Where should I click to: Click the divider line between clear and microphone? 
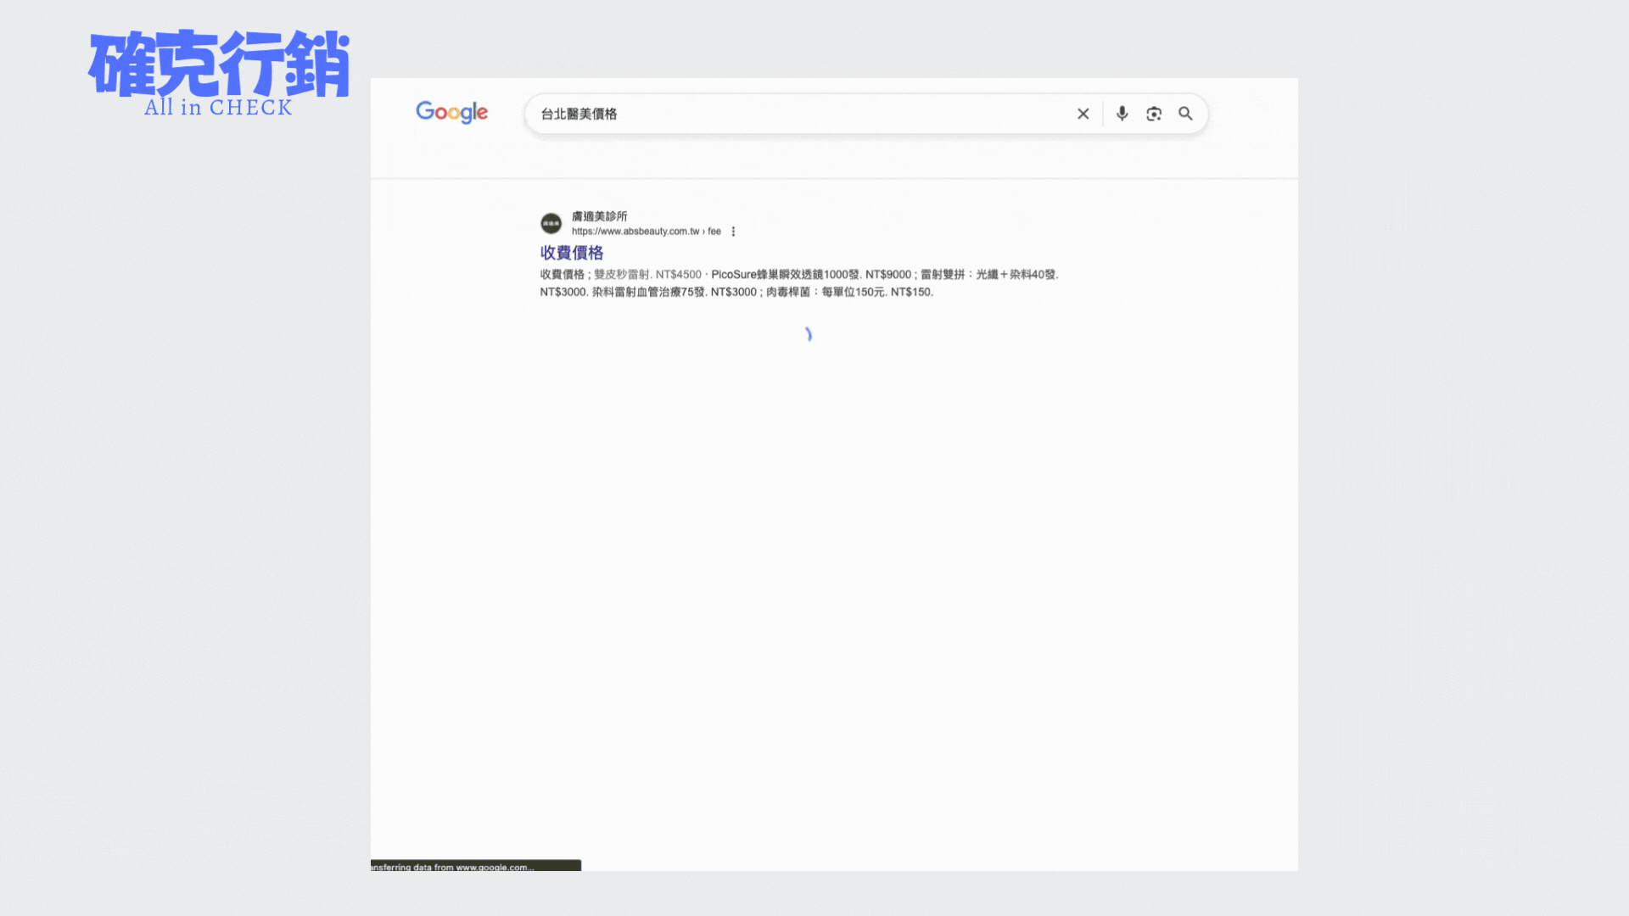1102,114
